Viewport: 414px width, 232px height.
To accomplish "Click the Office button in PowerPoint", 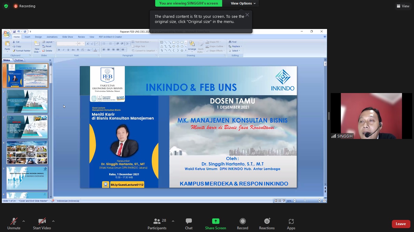I will 6,34.
